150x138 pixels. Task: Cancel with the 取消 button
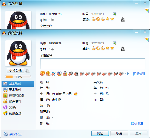pos(119,133)
